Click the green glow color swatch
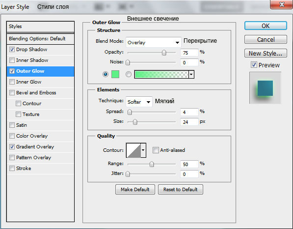Screen dimensions: 293x229 115,74
